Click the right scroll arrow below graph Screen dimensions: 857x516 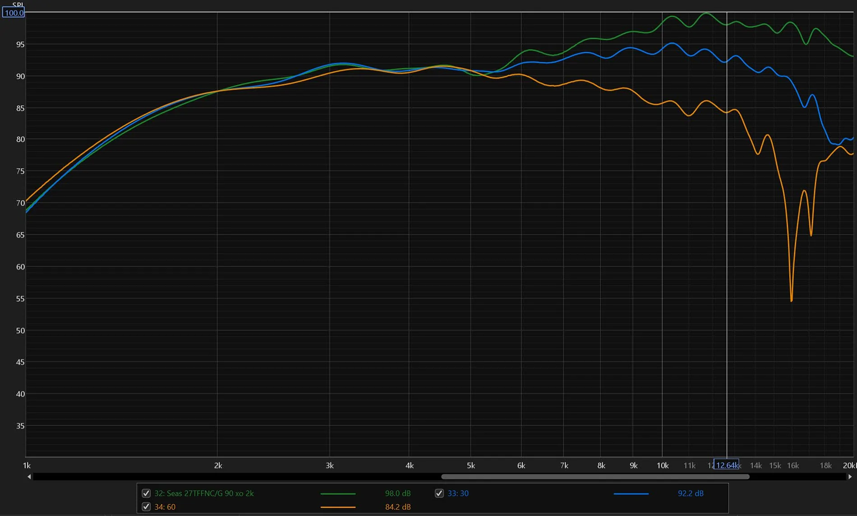850,476
